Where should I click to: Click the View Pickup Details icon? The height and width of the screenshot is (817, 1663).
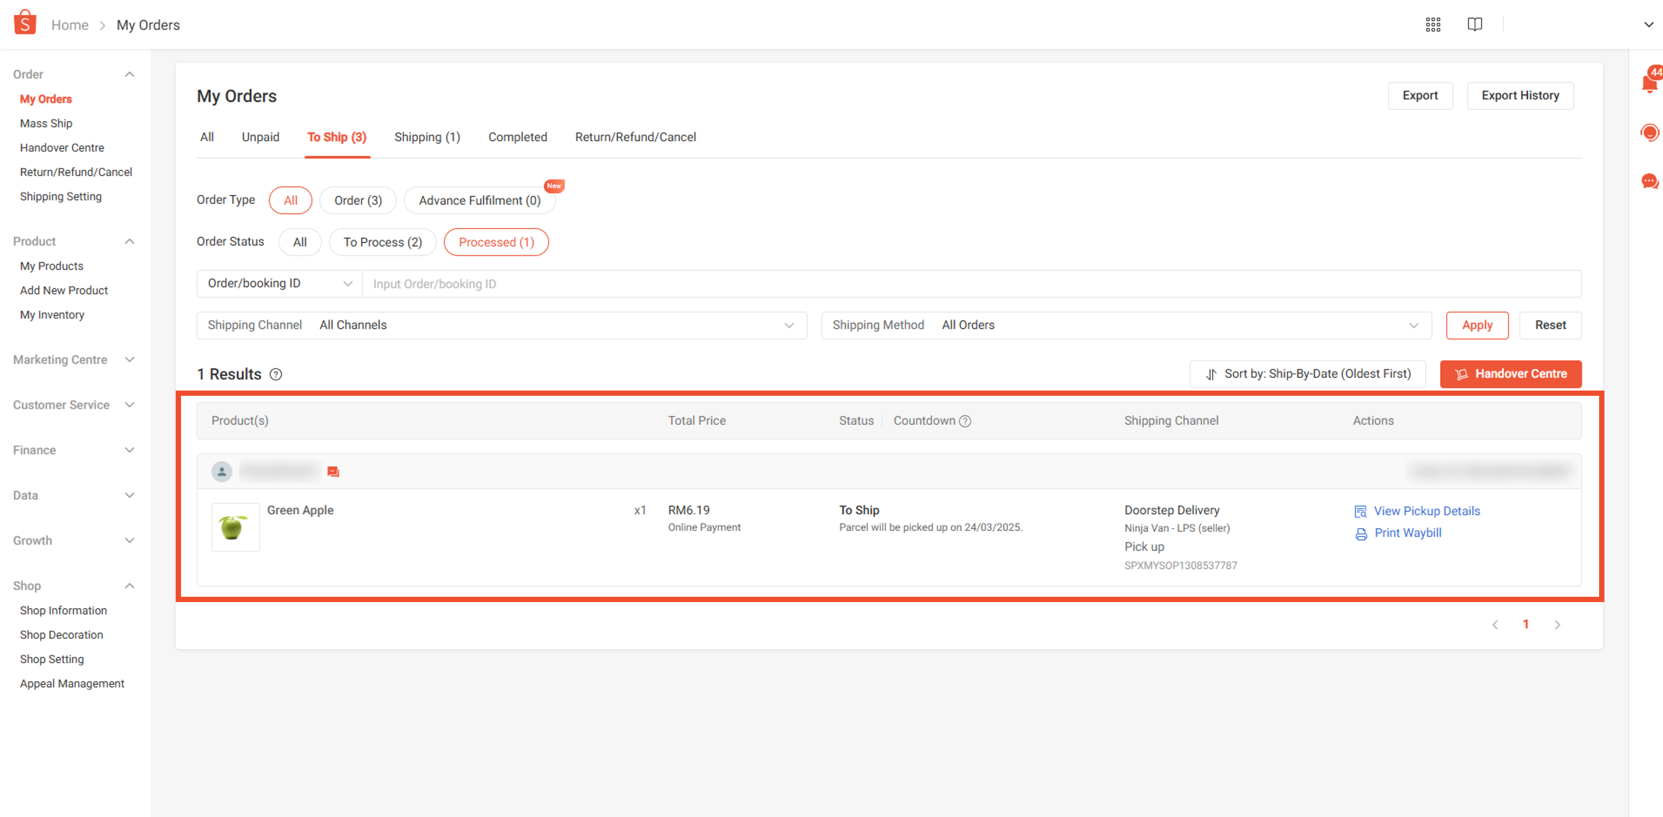(1360, 511)
